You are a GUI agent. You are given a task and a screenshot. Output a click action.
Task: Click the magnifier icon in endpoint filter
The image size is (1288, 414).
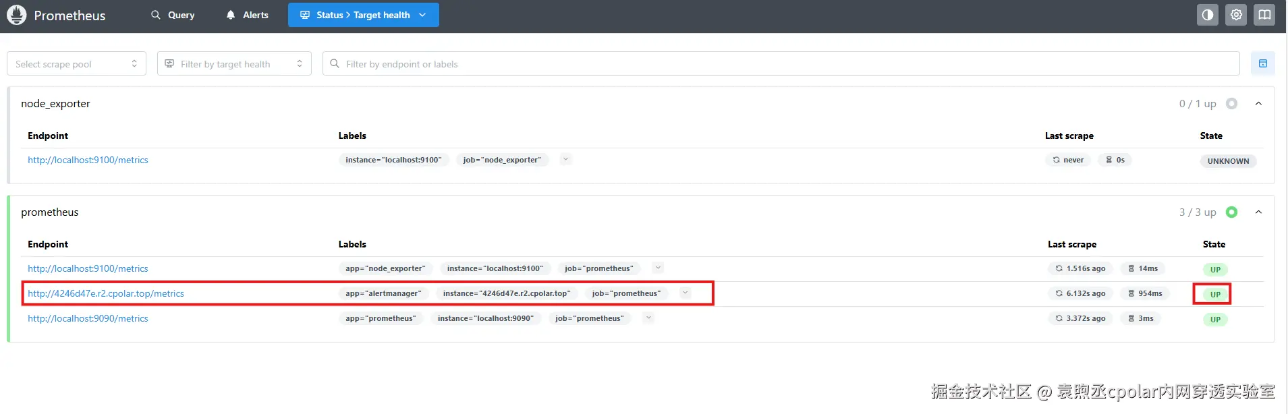point(335,63)
